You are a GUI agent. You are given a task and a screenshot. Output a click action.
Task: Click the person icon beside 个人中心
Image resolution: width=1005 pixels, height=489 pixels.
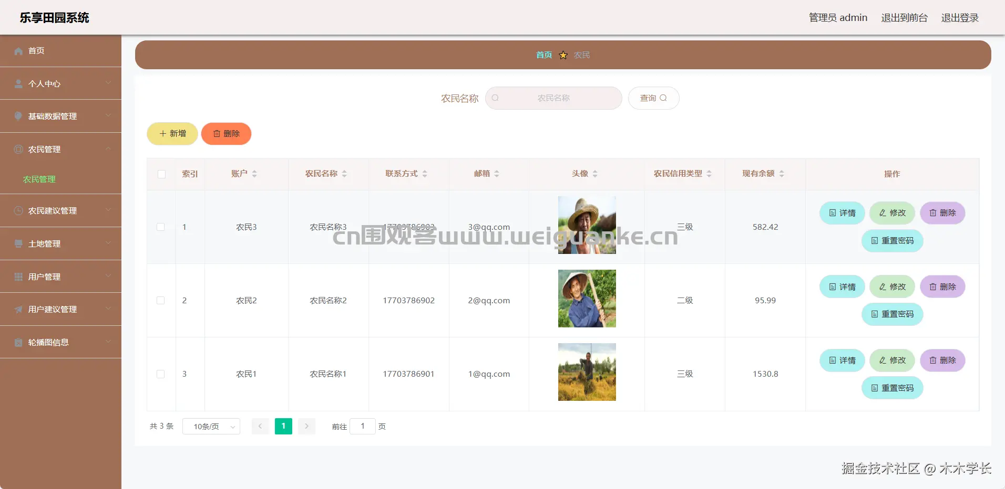click(18, 84)
